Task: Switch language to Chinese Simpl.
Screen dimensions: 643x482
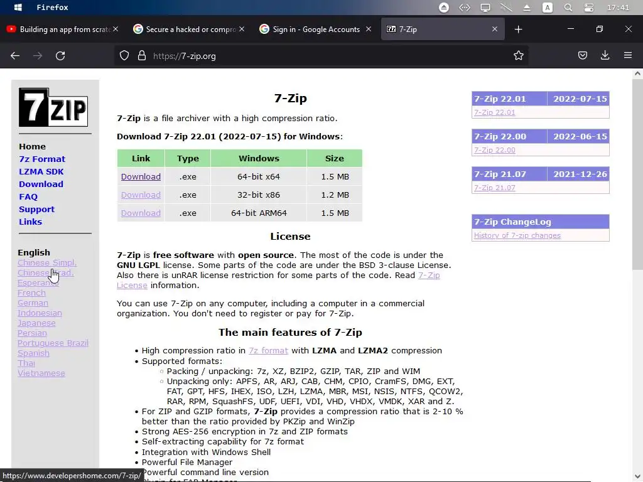Action: (x=47, y=263)
